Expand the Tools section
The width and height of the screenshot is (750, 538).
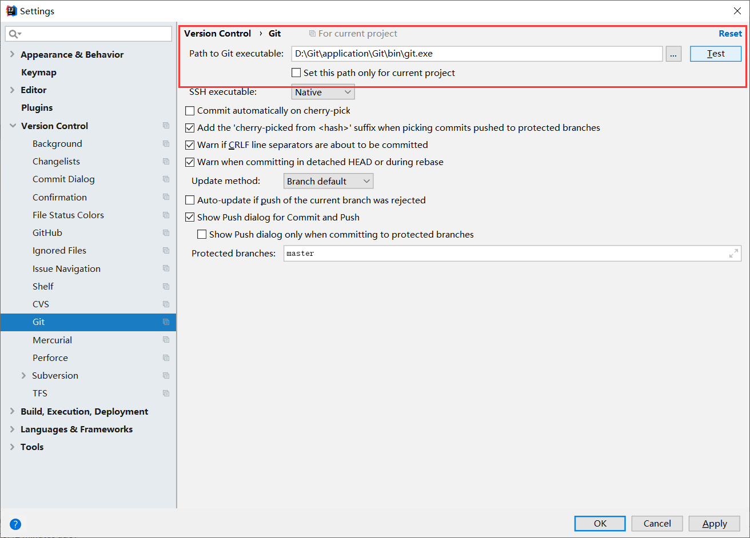click(x=13, y=447)
